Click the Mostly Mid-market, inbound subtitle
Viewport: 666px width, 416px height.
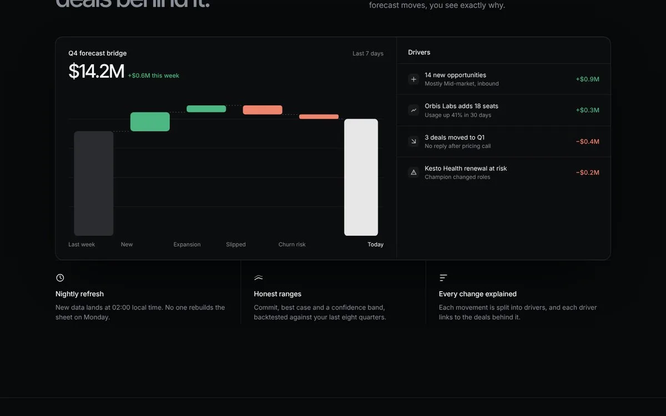coord(462,84)
